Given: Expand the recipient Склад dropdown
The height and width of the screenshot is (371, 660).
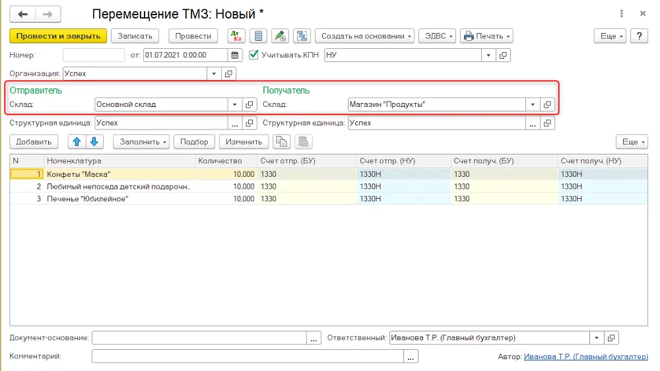Looking at the screenshot, I should [x=533, y=104].
